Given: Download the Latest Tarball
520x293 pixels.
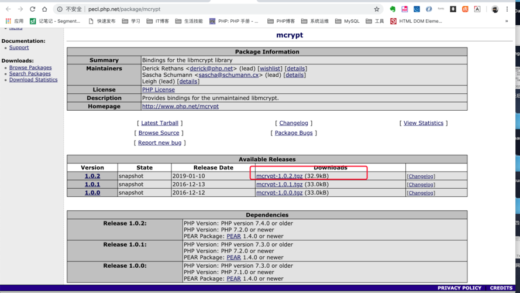Looking at the screenshot, I should tap(160, 123).
